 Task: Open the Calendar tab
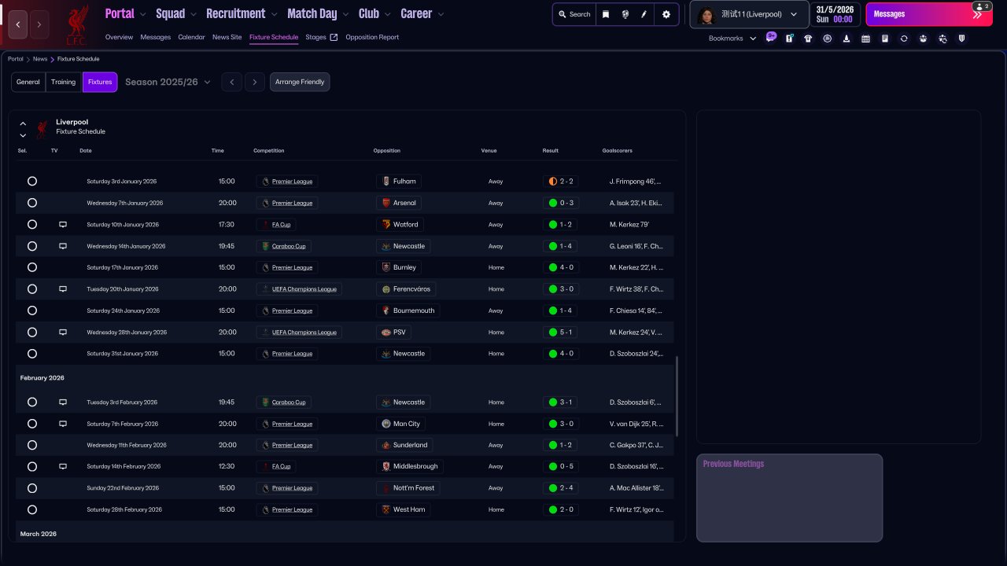click(x=191, y=37)
